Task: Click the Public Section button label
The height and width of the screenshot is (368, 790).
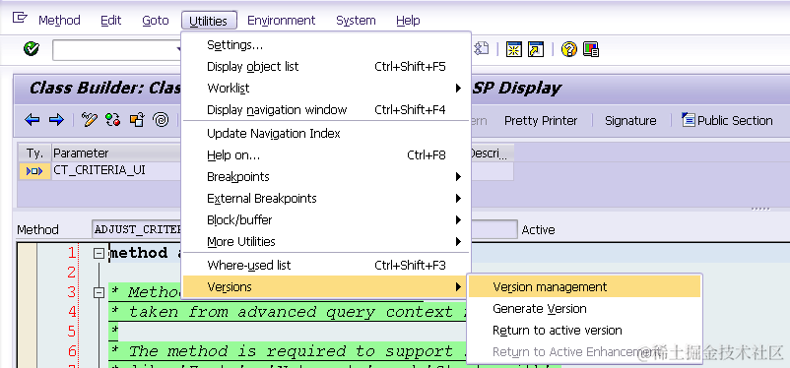Action: (x=735, y=120)
